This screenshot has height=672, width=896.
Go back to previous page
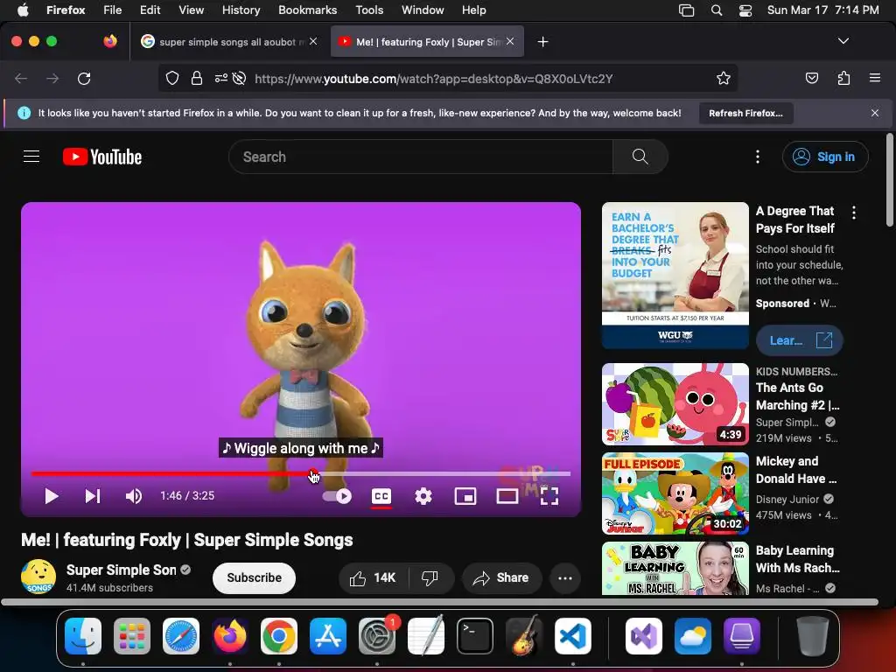[x=21, y=78]
